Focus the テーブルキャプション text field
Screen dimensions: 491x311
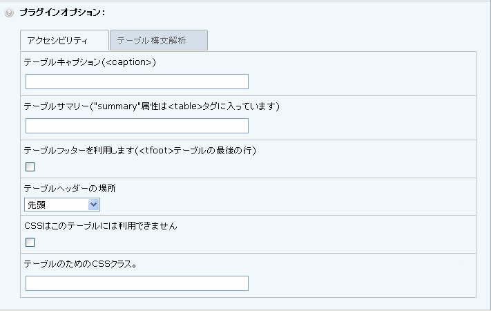(x=137, y=82)
